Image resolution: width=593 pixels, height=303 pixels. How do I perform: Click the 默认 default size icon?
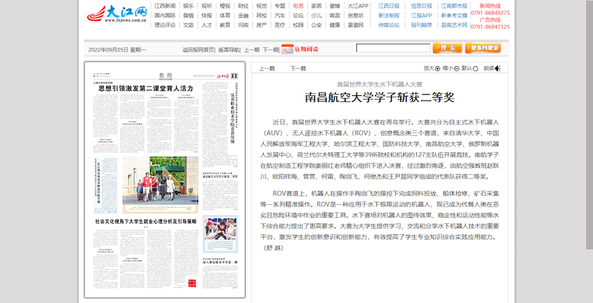coord(476,69)
